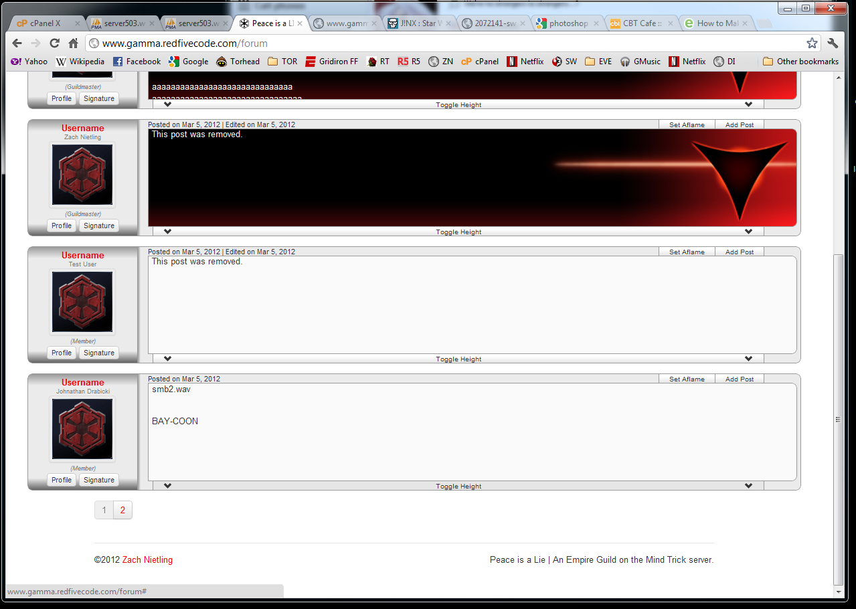Viewport: 856px width, 609px height.
Task: Click the browser Back arrow icon
Action: click(x=17, y=43)
